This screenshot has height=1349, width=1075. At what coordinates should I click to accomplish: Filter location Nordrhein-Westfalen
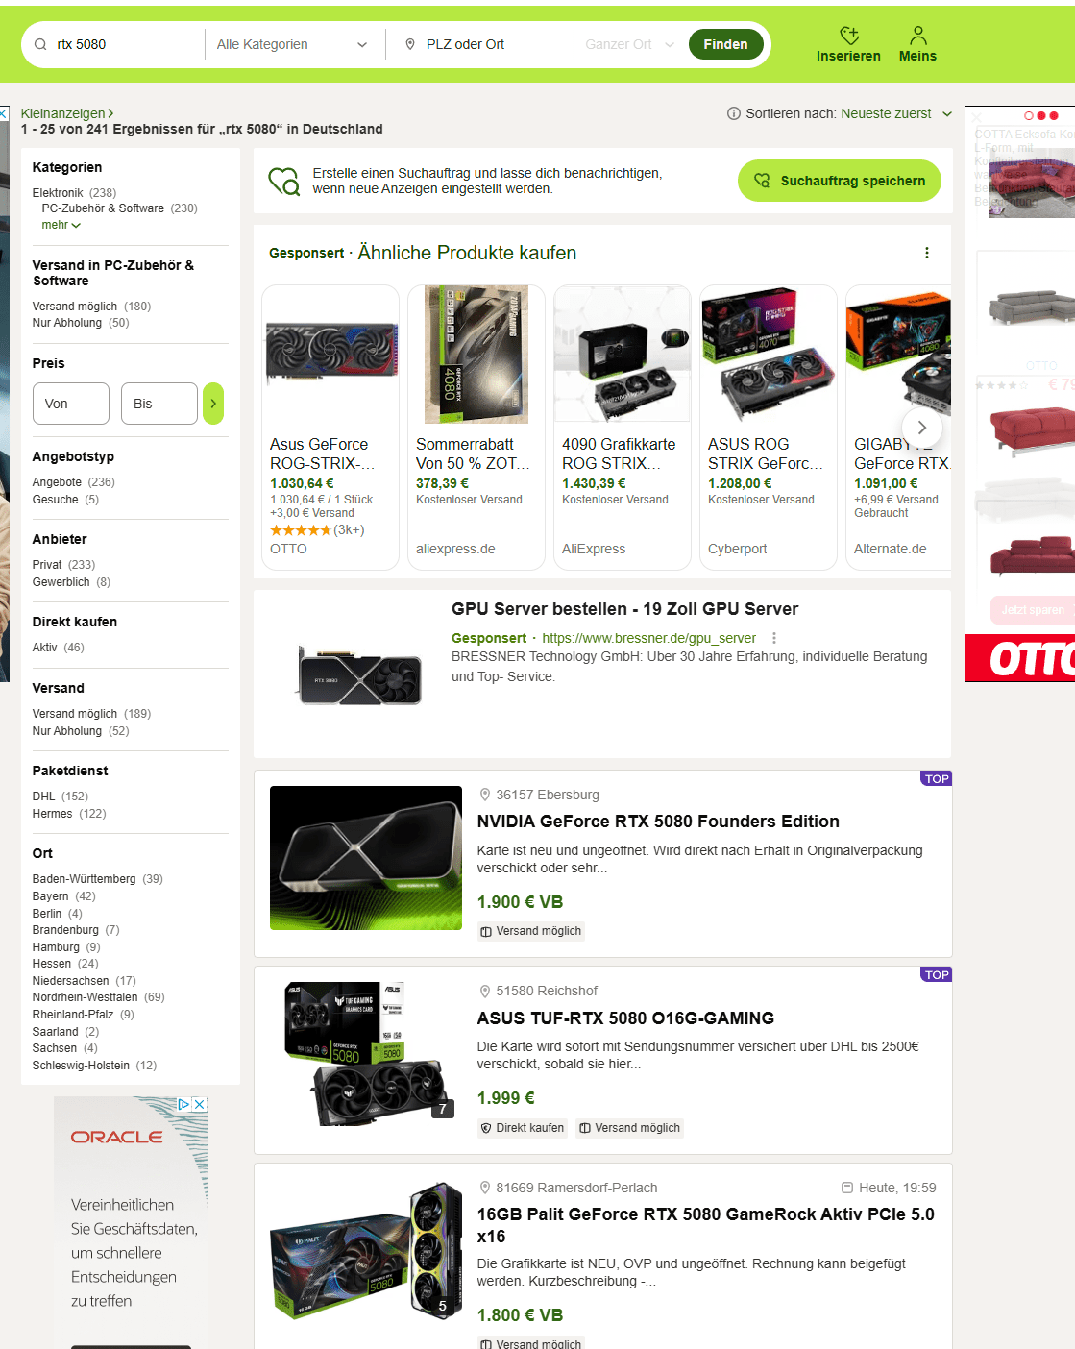point(86,997)
